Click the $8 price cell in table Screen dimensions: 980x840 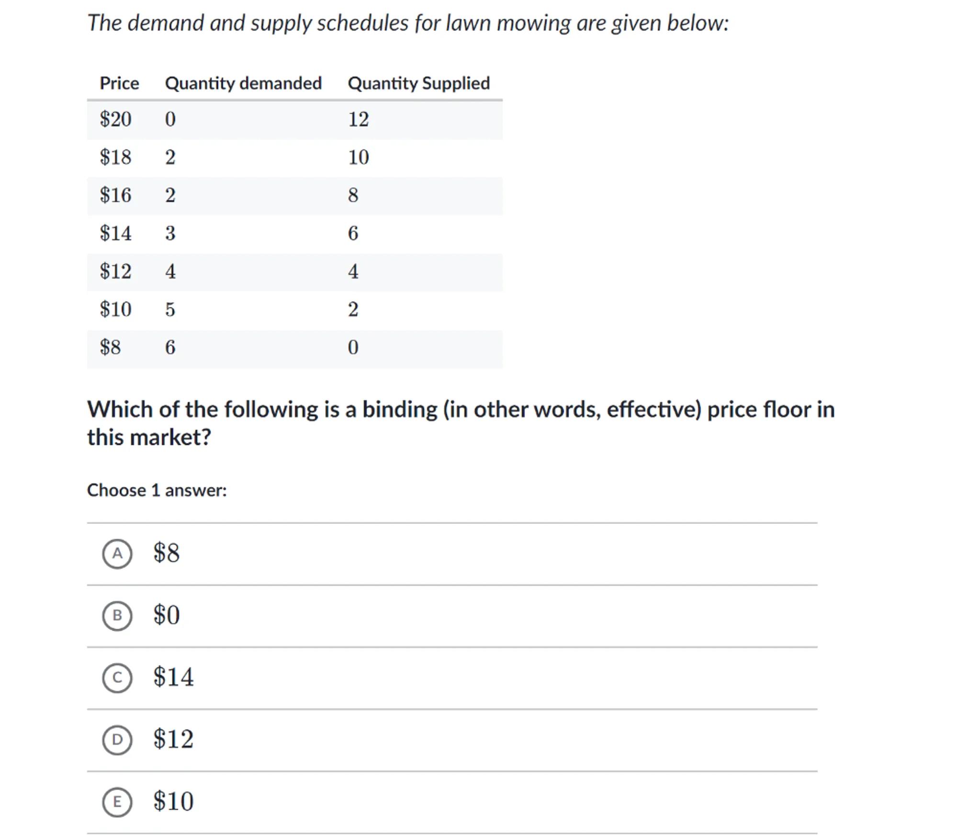(110, 347)
